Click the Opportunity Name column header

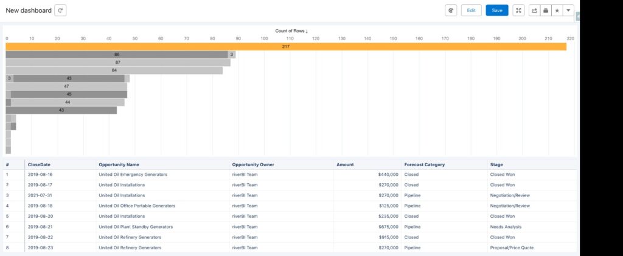(119, 164)
